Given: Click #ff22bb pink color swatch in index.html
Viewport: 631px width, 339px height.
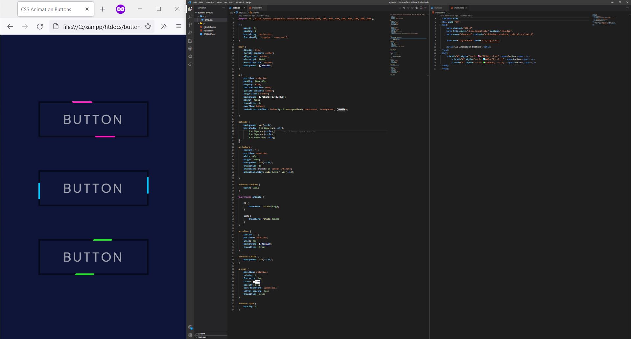Looking at the screenshot, I should tap(479, 56).
